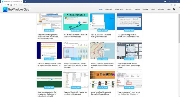The image size is (180, 97).
Task: Open the SECURITY menu item
Action: pos(129,9)
